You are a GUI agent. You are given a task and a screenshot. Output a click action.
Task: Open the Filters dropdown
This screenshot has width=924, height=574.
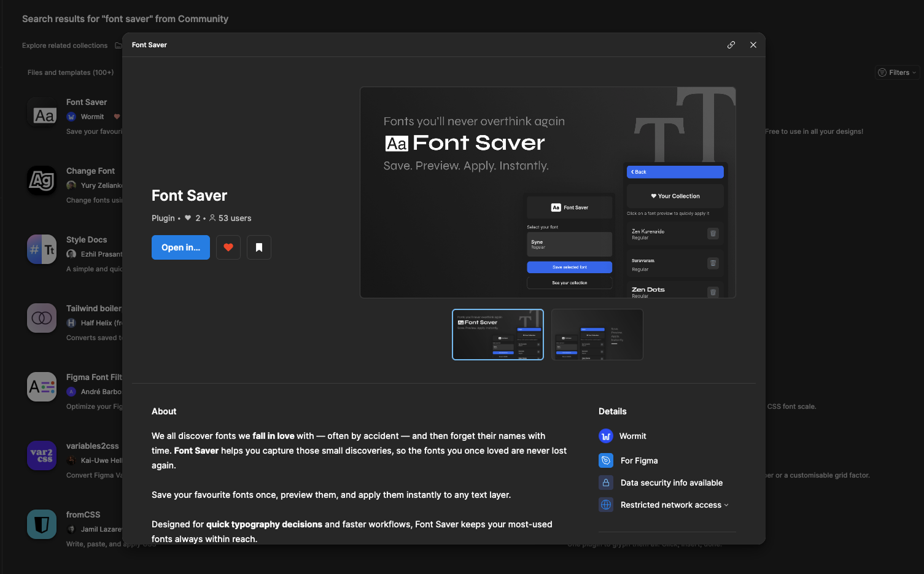897,72
